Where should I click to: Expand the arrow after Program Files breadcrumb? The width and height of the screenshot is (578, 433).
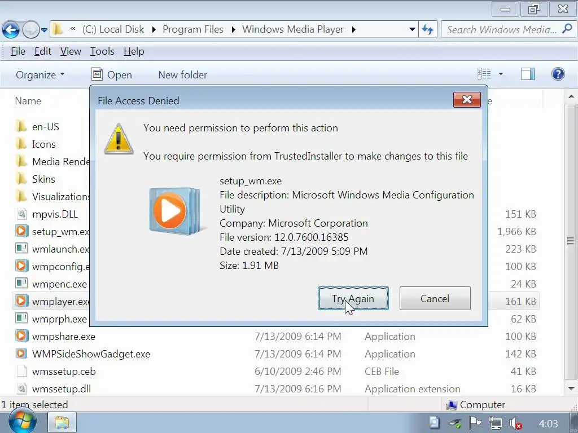coord(233,29)
